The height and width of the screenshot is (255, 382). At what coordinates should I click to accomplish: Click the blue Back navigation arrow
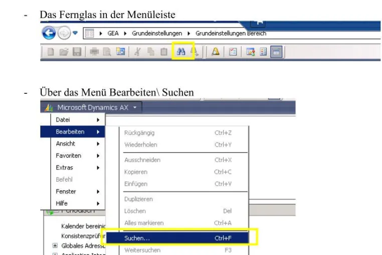pos(49,33)
